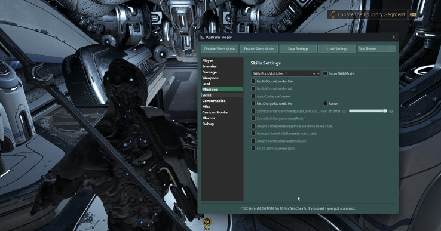Toggle Always SomeSkillsRangeIncrease while using skills checkbox
This screenshot has width=441, height=231.
tap(253, 126)
